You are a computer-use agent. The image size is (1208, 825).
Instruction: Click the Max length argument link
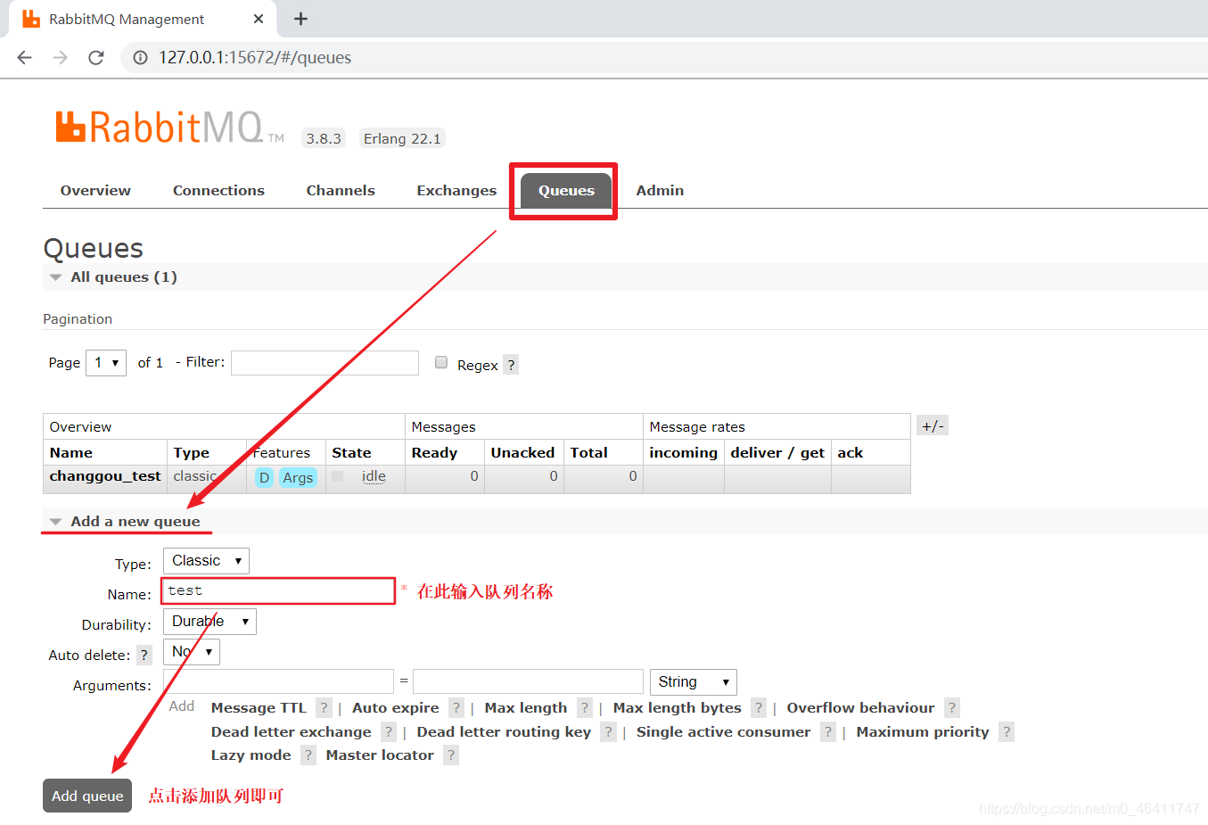point(526,707)
